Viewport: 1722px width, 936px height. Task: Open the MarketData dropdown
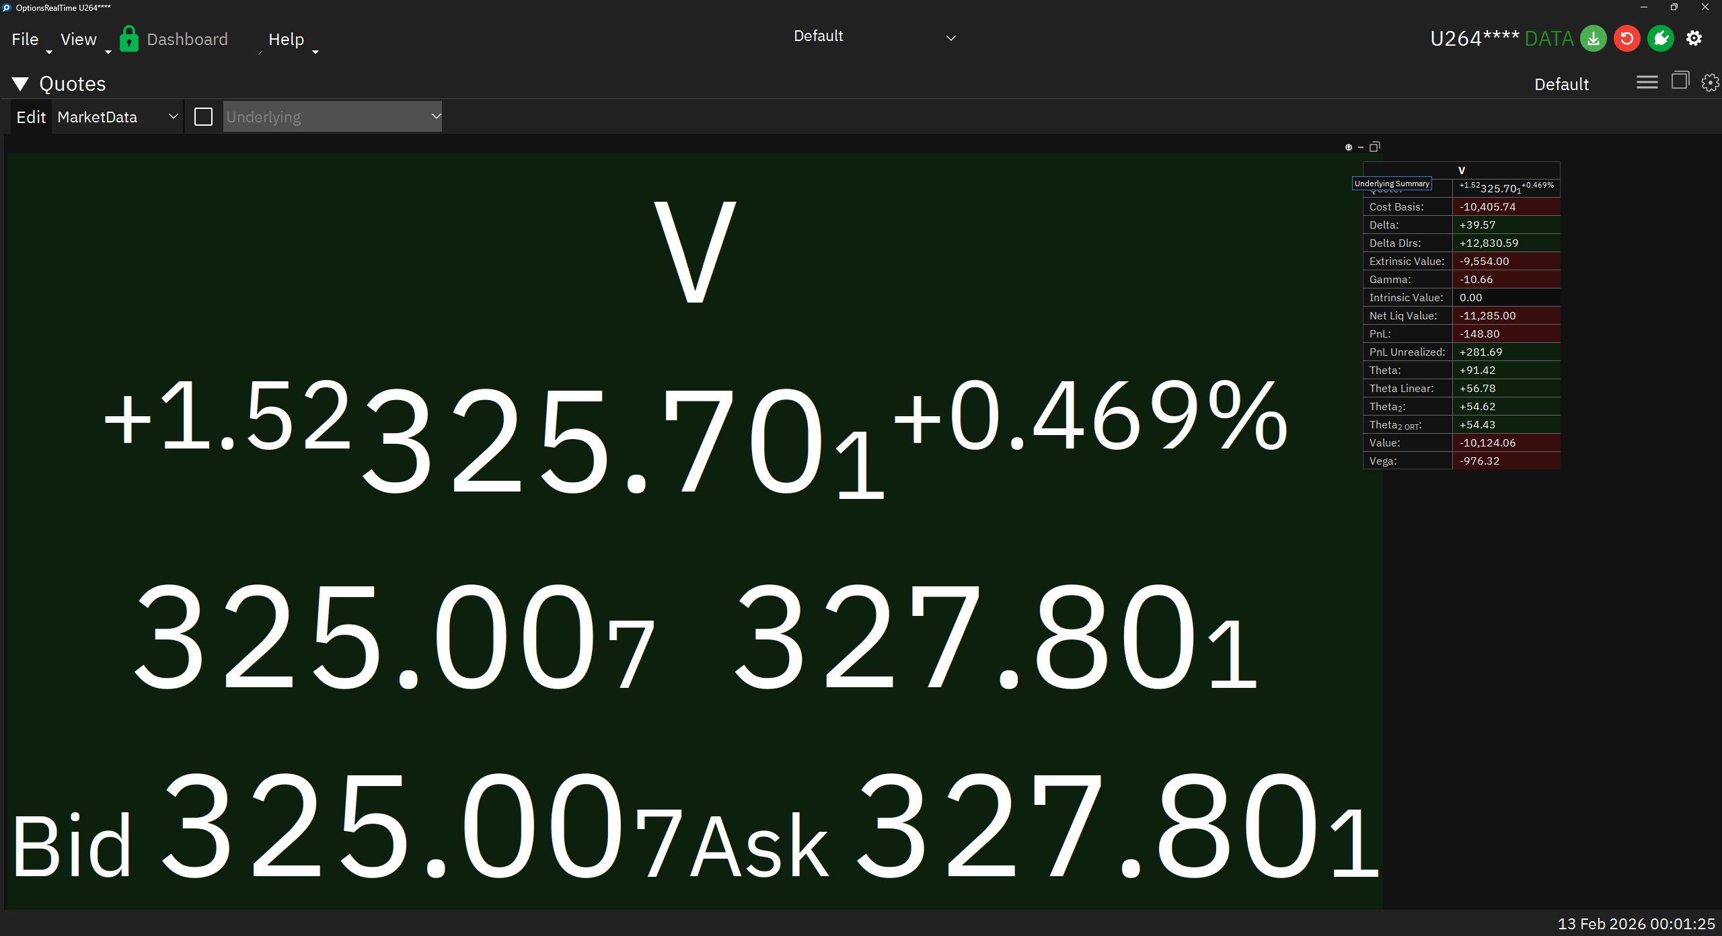(117, 117)
